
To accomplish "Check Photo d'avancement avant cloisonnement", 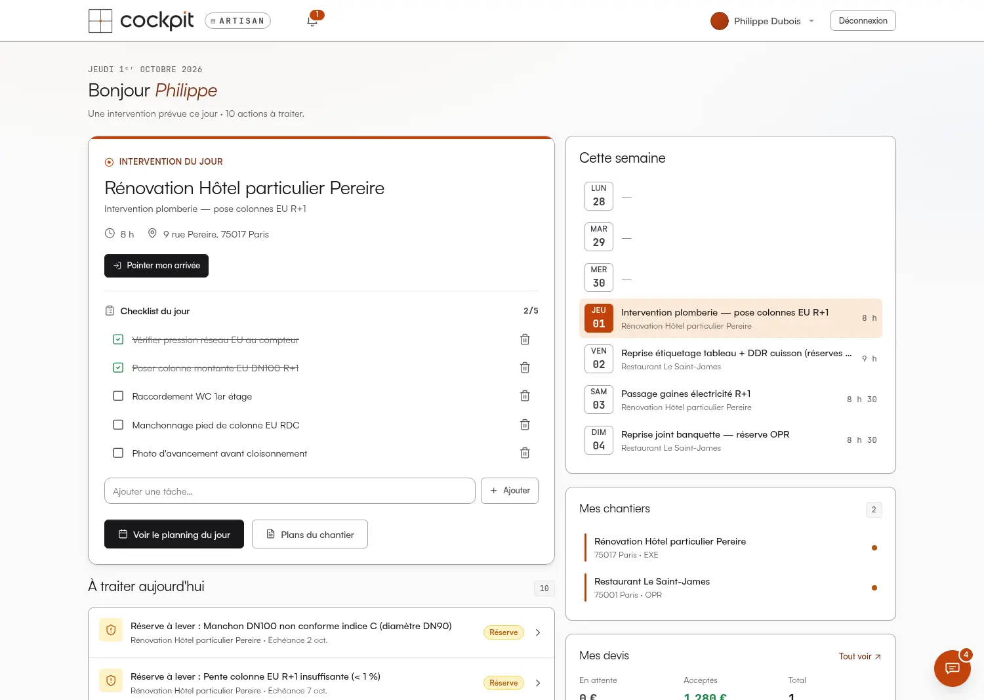I will pyautogui.click(x=118, y=453).
